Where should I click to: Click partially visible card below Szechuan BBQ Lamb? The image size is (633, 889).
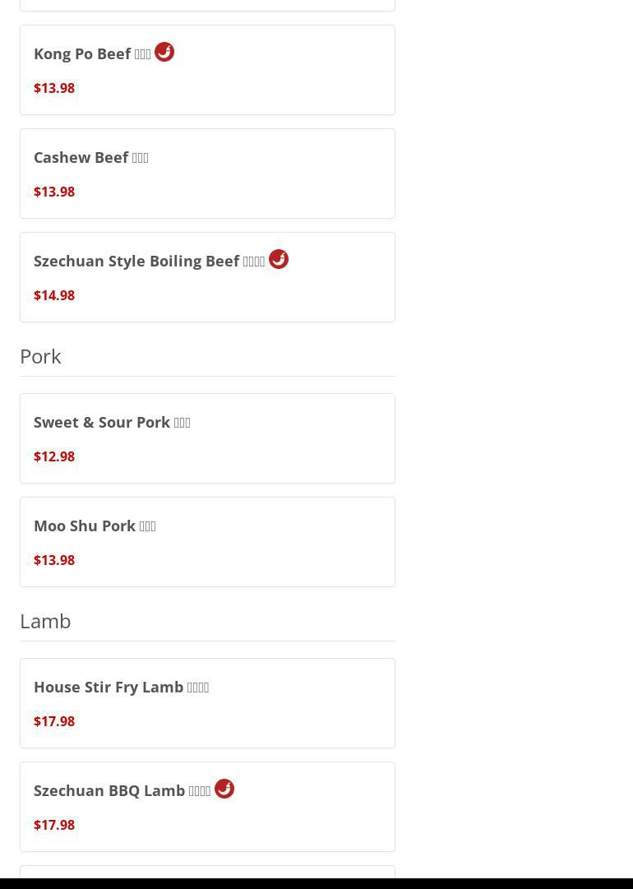207,872
